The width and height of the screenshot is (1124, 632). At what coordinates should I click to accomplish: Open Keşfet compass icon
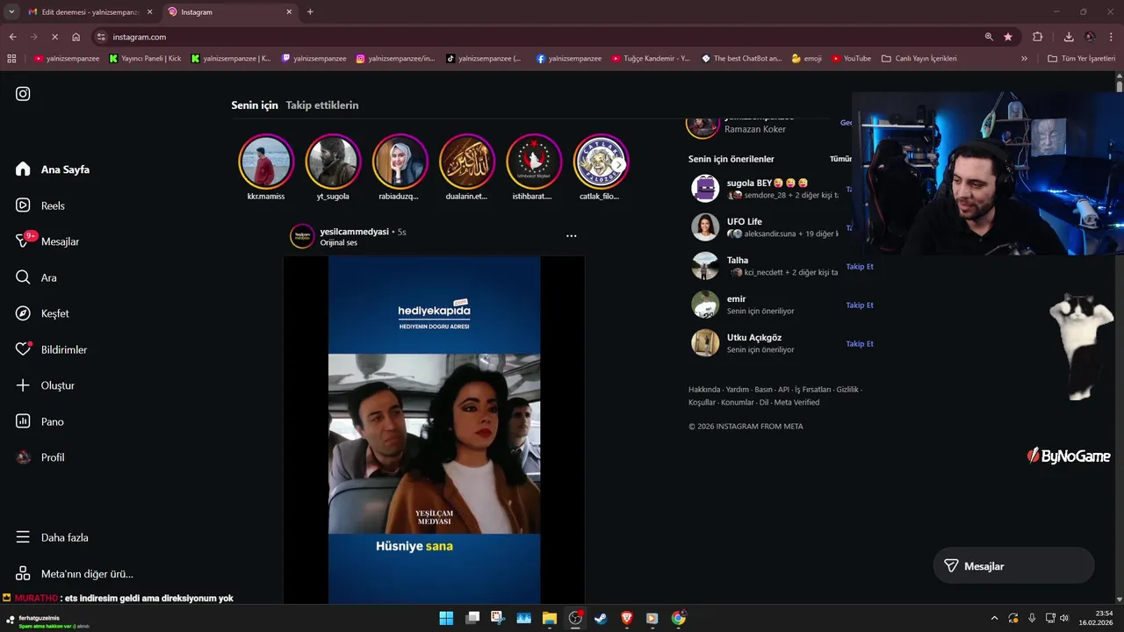pos(23,313)
